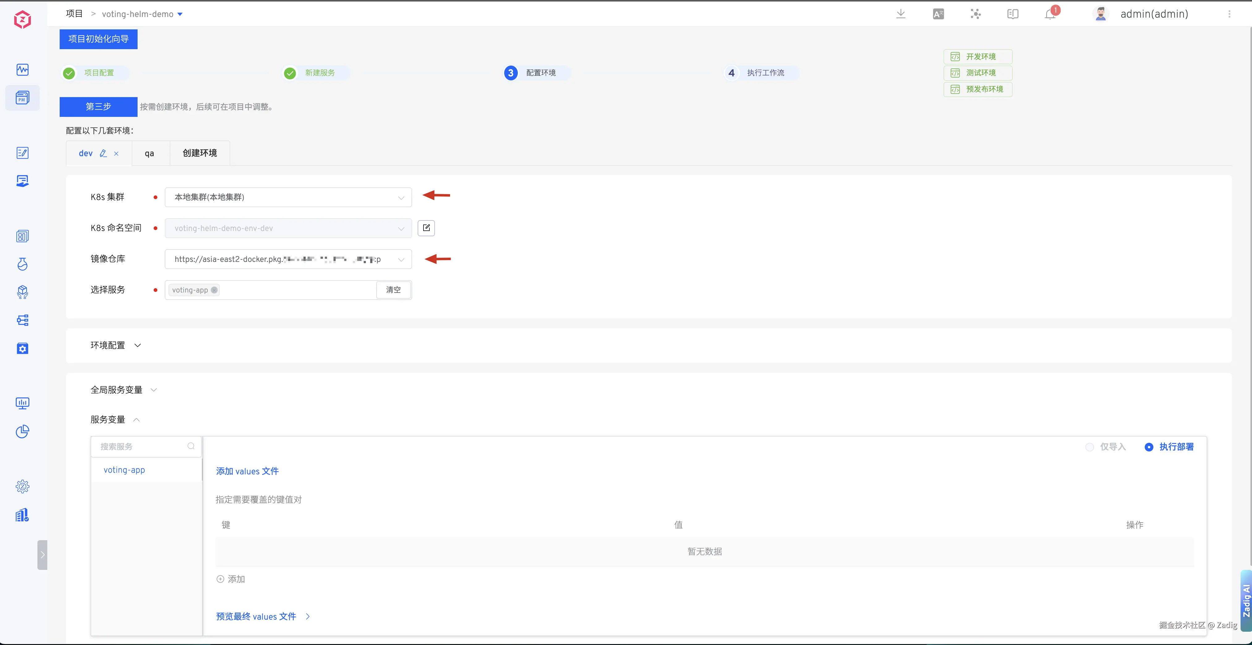1252x645 pixels.
Task: Click the edit namespace icon button
Action: coord(426,228)
